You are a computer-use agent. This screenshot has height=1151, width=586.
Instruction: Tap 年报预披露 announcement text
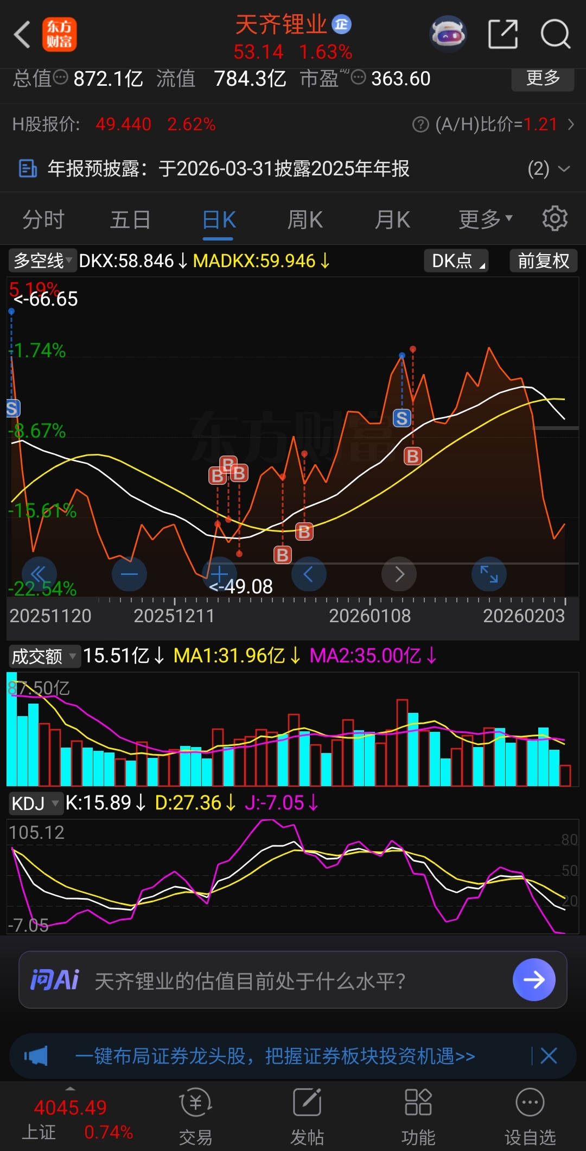point(228,169)
